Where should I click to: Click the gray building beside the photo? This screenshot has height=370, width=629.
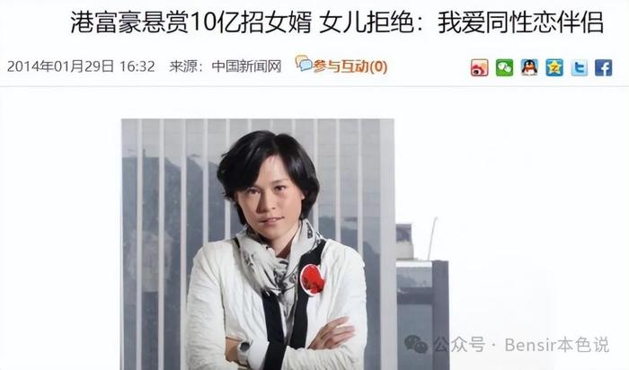(422, 296)
